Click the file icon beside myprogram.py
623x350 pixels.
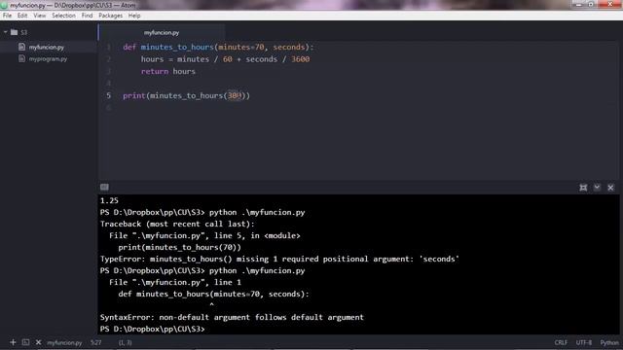21,58
